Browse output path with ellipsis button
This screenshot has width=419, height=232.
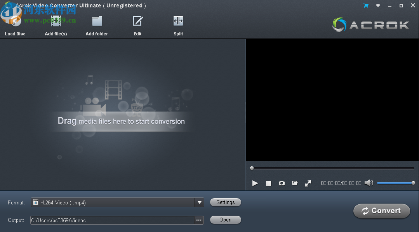[x=199, y=220]
